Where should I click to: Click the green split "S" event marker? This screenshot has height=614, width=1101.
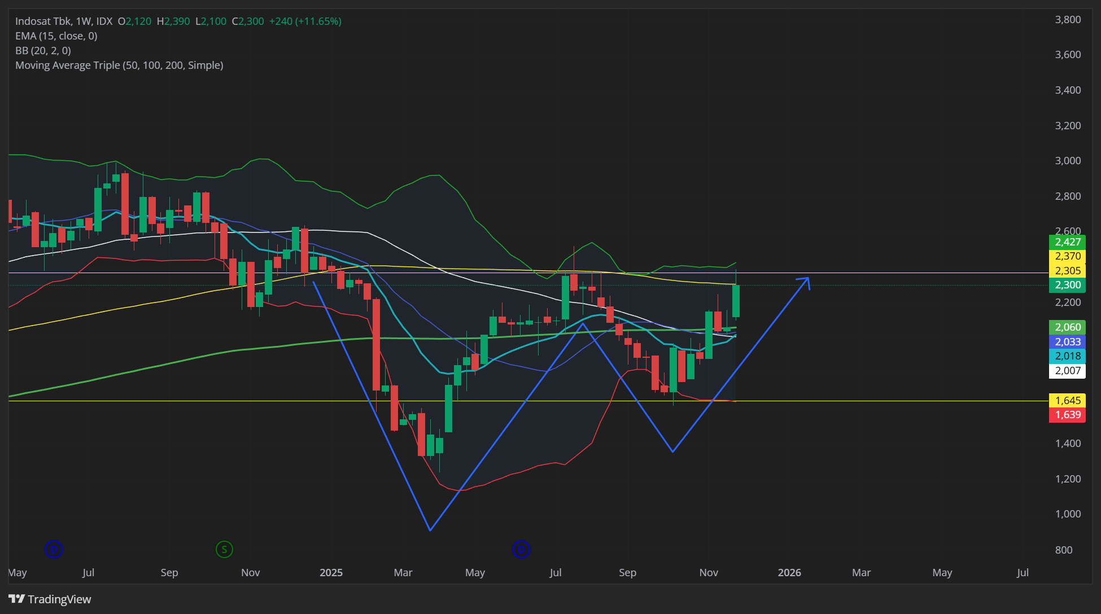[x=224, y=549]
